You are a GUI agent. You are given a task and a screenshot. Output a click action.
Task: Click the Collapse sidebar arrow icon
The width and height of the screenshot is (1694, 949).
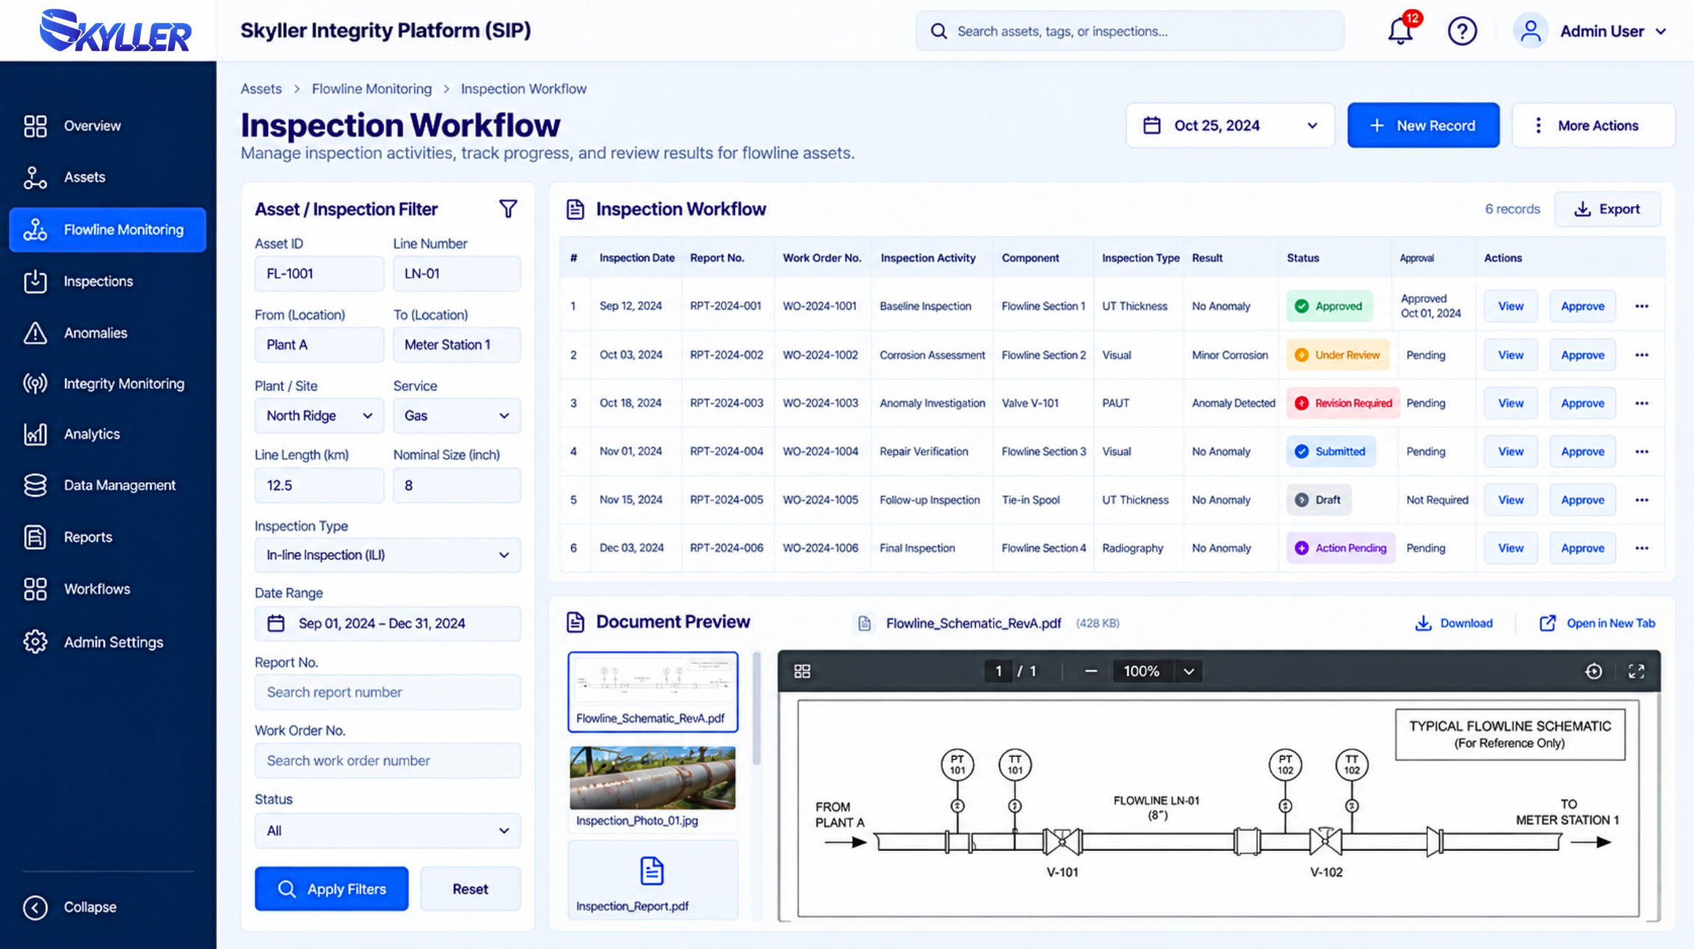point(35,907)
